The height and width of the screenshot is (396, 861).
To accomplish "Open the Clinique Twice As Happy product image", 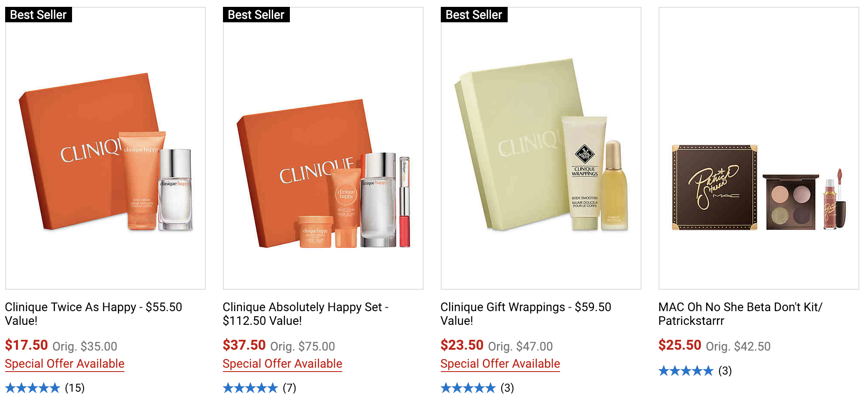I will coord(105,148).
